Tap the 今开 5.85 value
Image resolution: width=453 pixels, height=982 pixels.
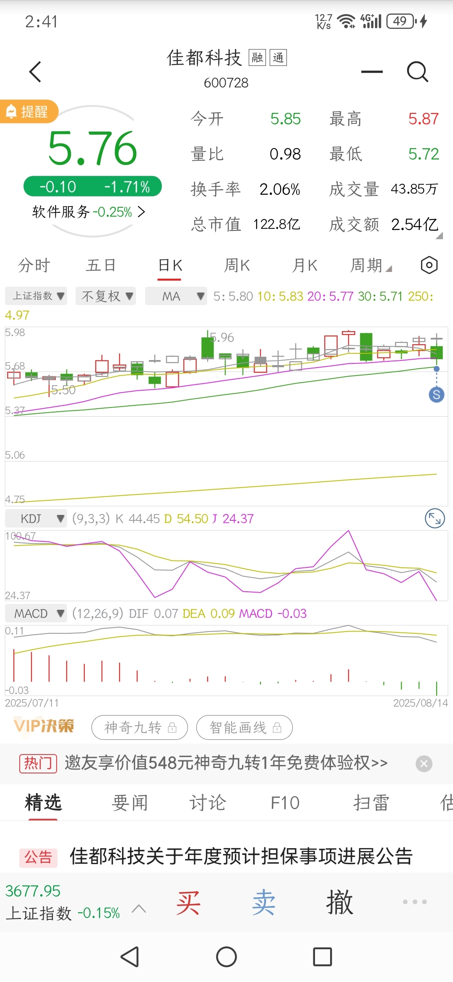[x=286, y=119]
